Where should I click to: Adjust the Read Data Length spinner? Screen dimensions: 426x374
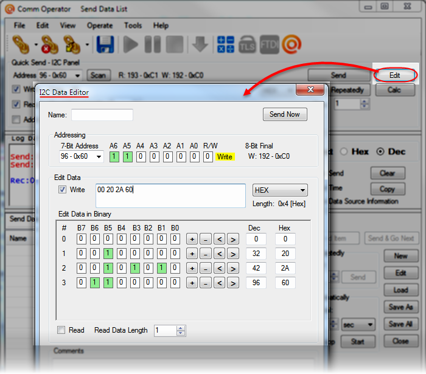click(x=180, y=331)
